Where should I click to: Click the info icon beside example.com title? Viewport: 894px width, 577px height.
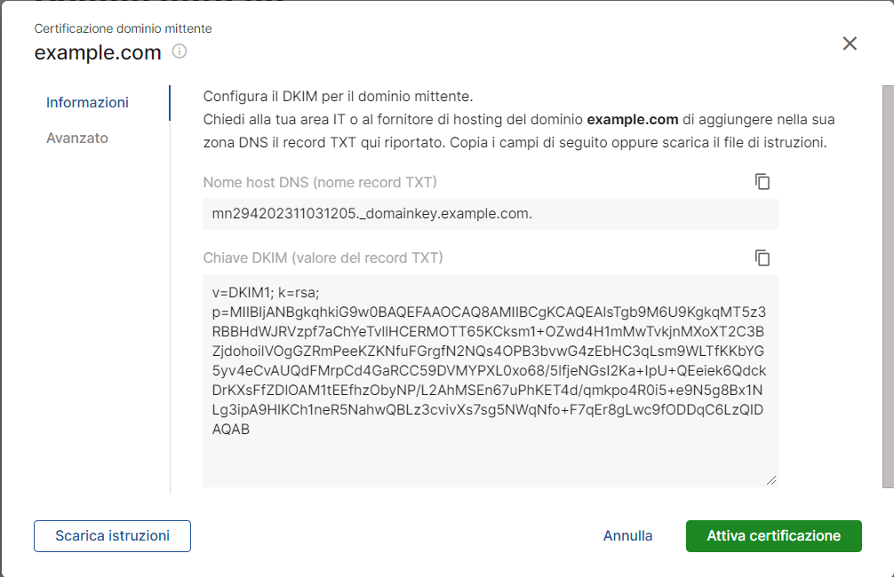(180, 51)
